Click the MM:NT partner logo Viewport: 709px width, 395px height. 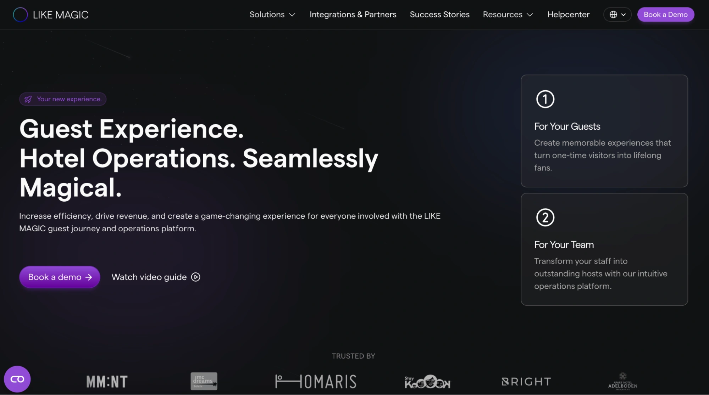click(x=107, y=382)
